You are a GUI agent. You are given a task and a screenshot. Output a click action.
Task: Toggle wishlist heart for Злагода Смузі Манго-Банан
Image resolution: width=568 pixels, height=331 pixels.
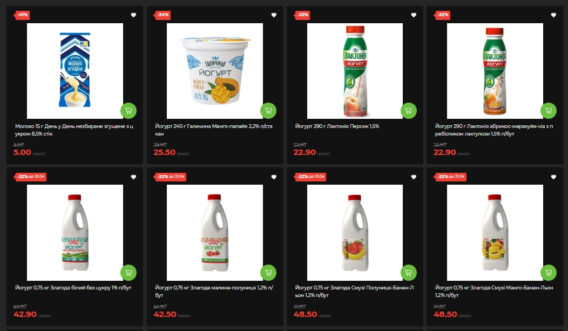click(553, 177)
